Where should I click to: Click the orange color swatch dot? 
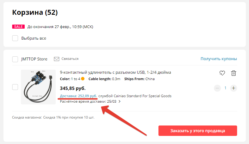tap(83, 79)
